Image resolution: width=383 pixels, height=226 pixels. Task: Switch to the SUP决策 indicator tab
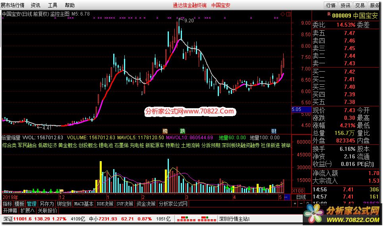(x=125, y=204)
